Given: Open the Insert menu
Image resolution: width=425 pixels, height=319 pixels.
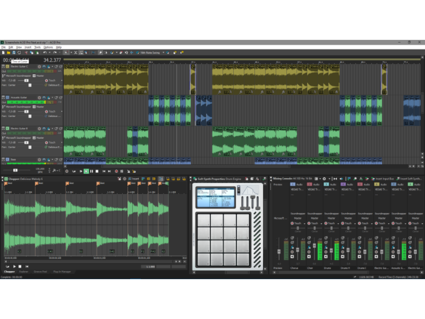Looking at the screenshot, I should coord(28,47).
